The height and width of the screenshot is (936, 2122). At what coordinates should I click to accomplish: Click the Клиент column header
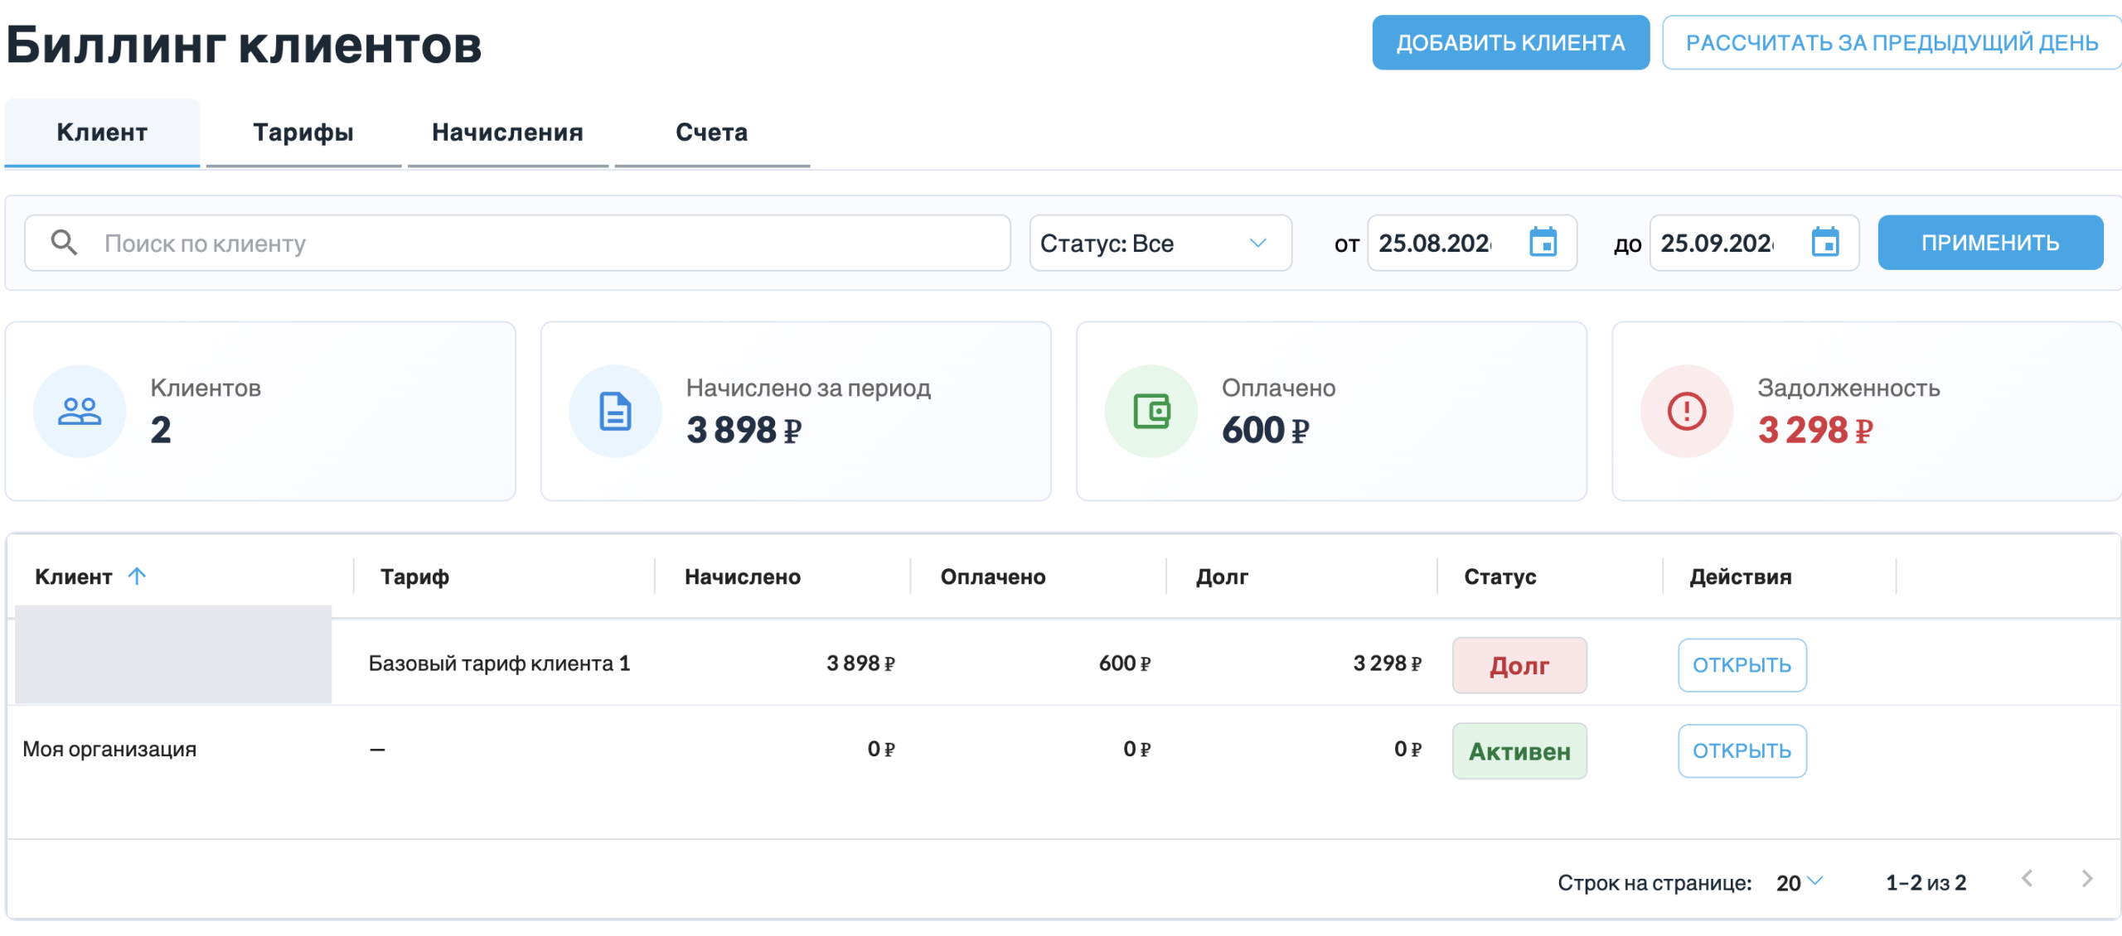pos(73,577)
